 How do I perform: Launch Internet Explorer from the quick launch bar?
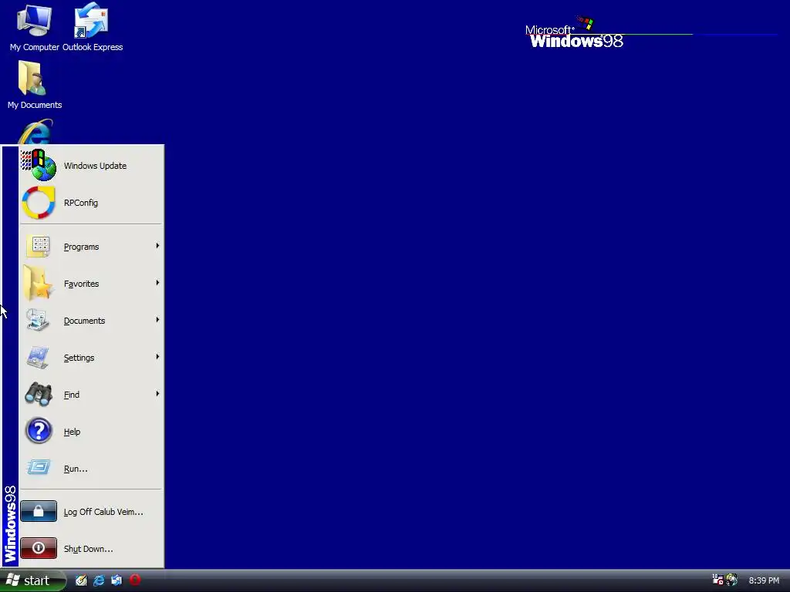click(99, 580)
